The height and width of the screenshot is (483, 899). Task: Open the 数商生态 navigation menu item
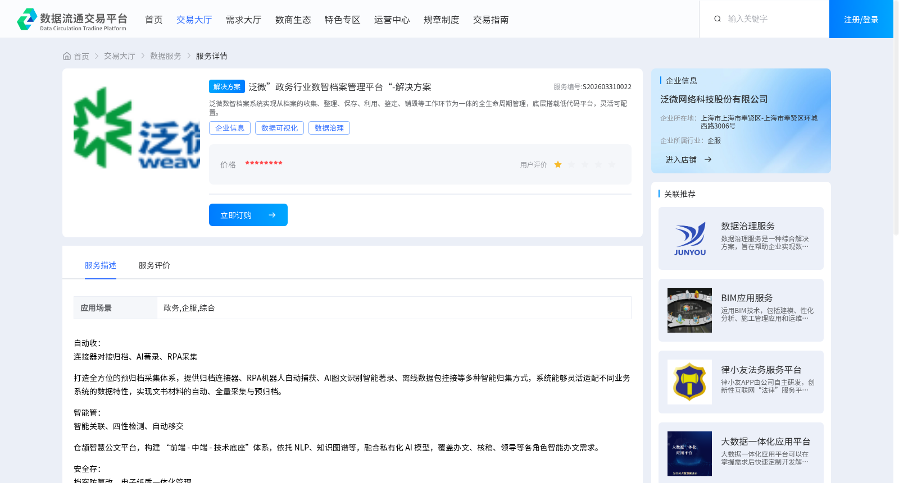293,20
